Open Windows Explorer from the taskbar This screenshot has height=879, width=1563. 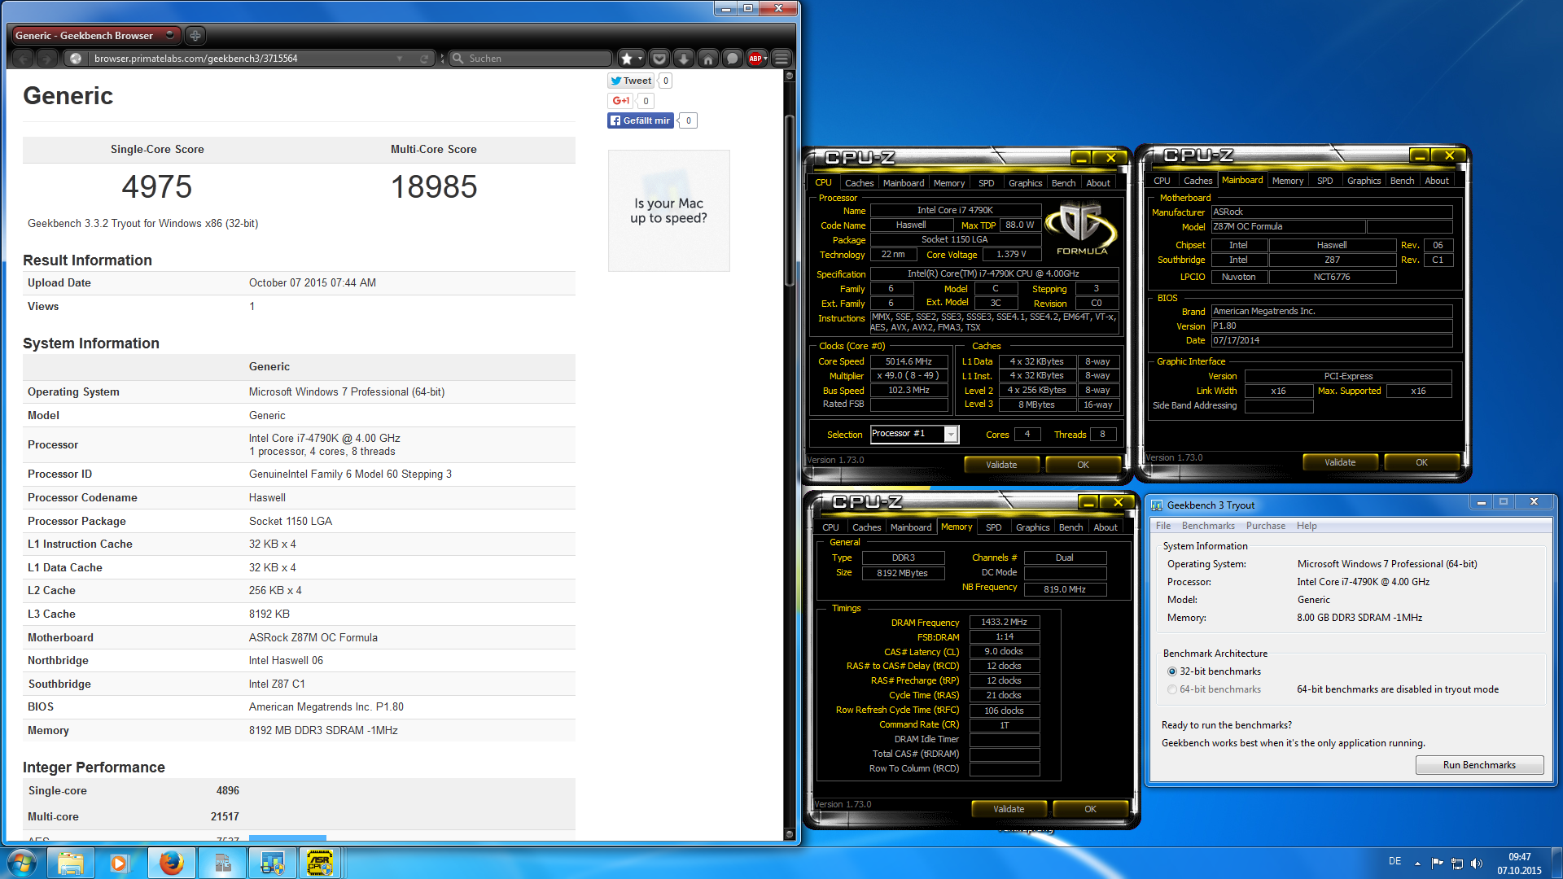pos(71,863)
